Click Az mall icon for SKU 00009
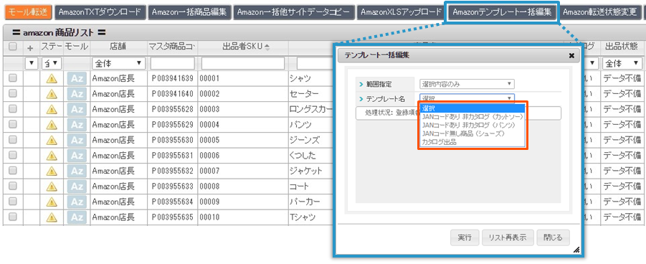Image resolution: width=646 pixels, height=264 pixels. [77, 202]
